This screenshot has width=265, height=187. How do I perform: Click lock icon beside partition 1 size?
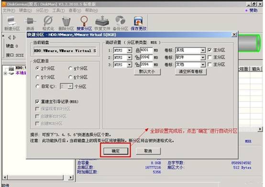138,50
